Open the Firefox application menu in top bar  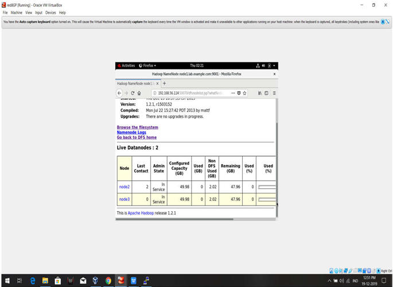click(x=147, y=66)
